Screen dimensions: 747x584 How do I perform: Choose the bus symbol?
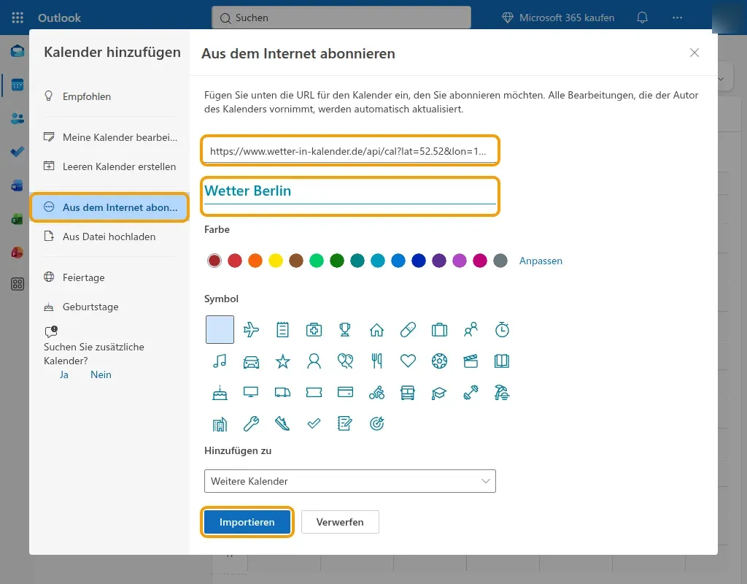(x=408, y=392)
